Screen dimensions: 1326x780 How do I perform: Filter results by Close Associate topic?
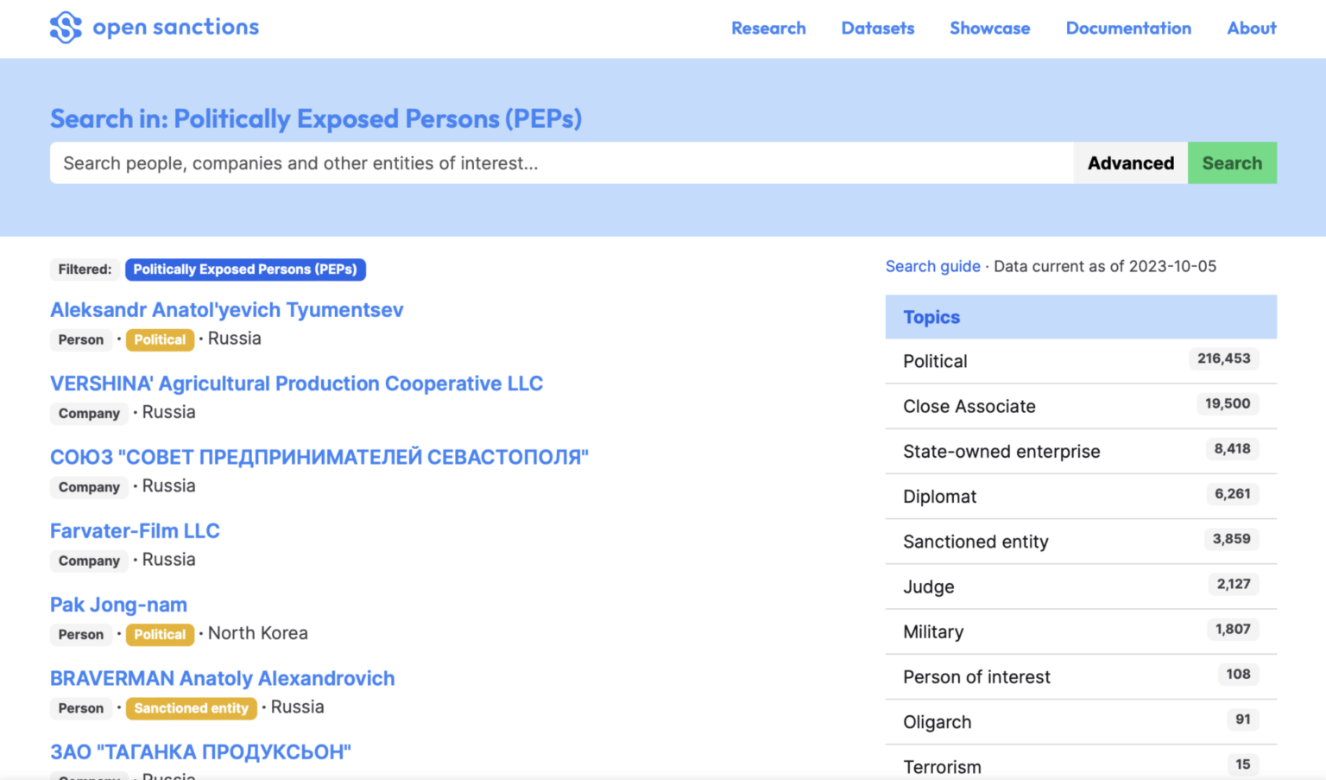click(969, 406)
